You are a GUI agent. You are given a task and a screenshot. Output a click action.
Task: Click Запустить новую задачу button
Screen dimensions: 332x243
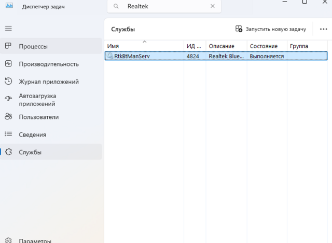click(x=271, y=29)
